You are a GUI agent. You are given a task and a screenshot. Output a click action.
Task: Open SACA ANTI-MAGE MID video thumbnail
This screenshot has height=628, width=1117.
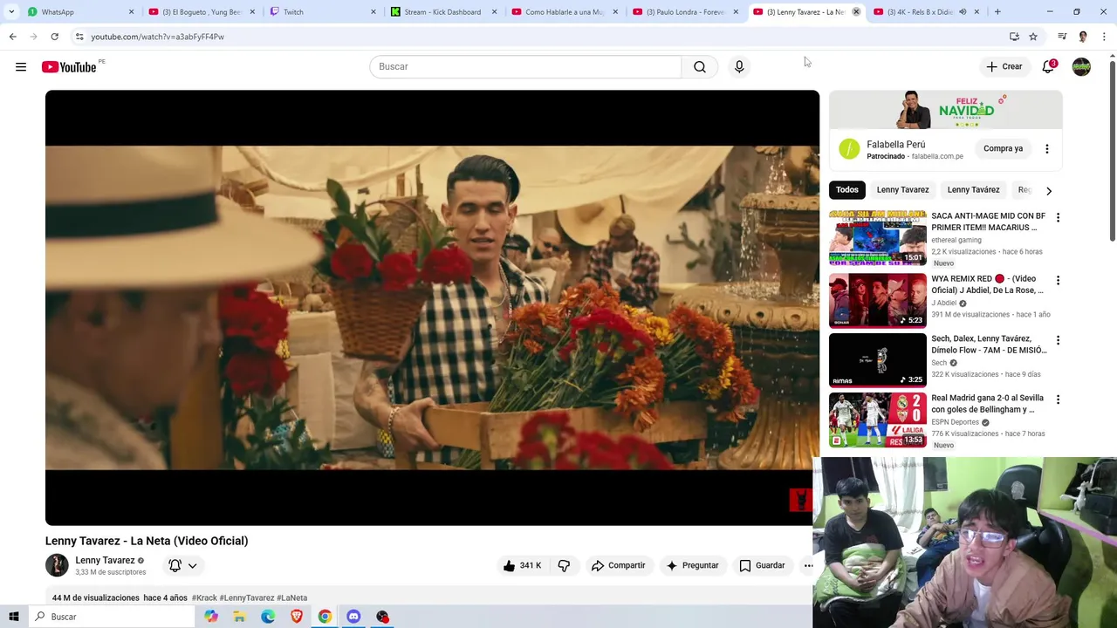(877, 236)
